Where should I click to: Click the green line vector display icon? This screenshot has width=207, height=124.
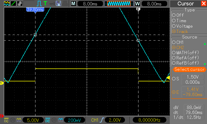[x=13, y=3]
